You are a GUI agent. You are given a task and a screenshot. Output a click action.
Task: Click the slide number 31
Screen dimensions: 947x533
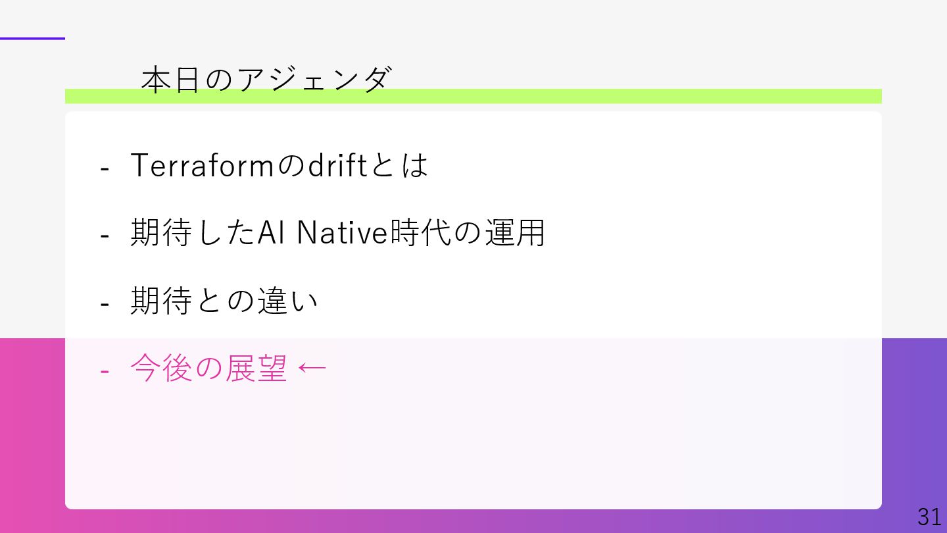[929, 517]
